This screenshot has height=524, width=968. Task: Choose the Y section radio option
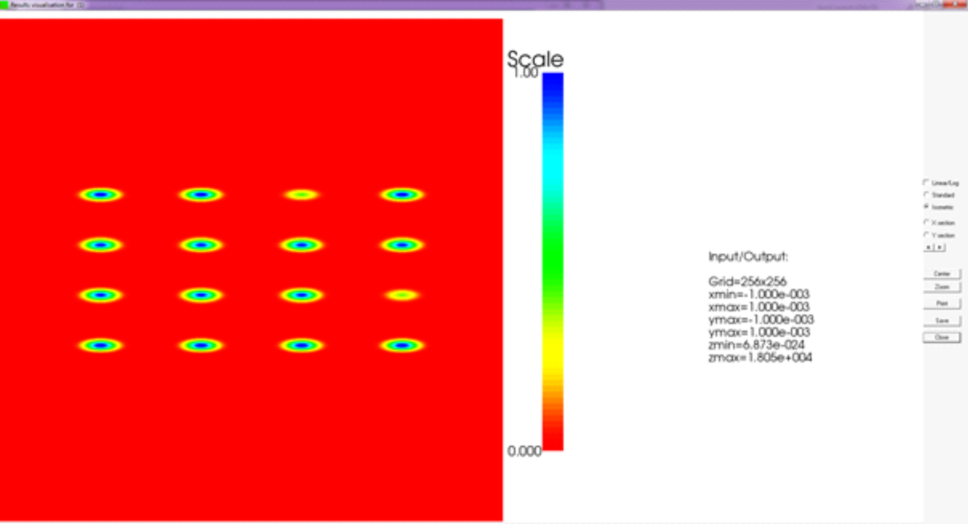coord(927,235)
